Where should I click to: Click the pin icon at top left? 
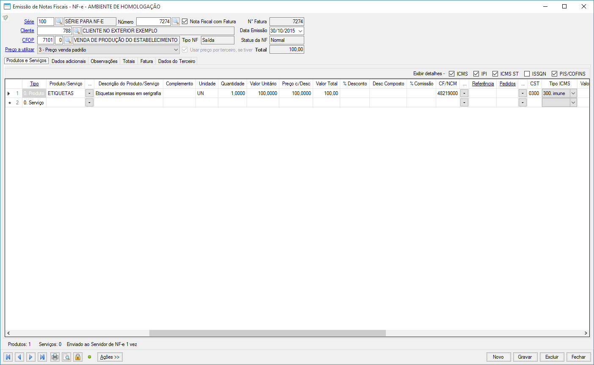click(5, 18)
